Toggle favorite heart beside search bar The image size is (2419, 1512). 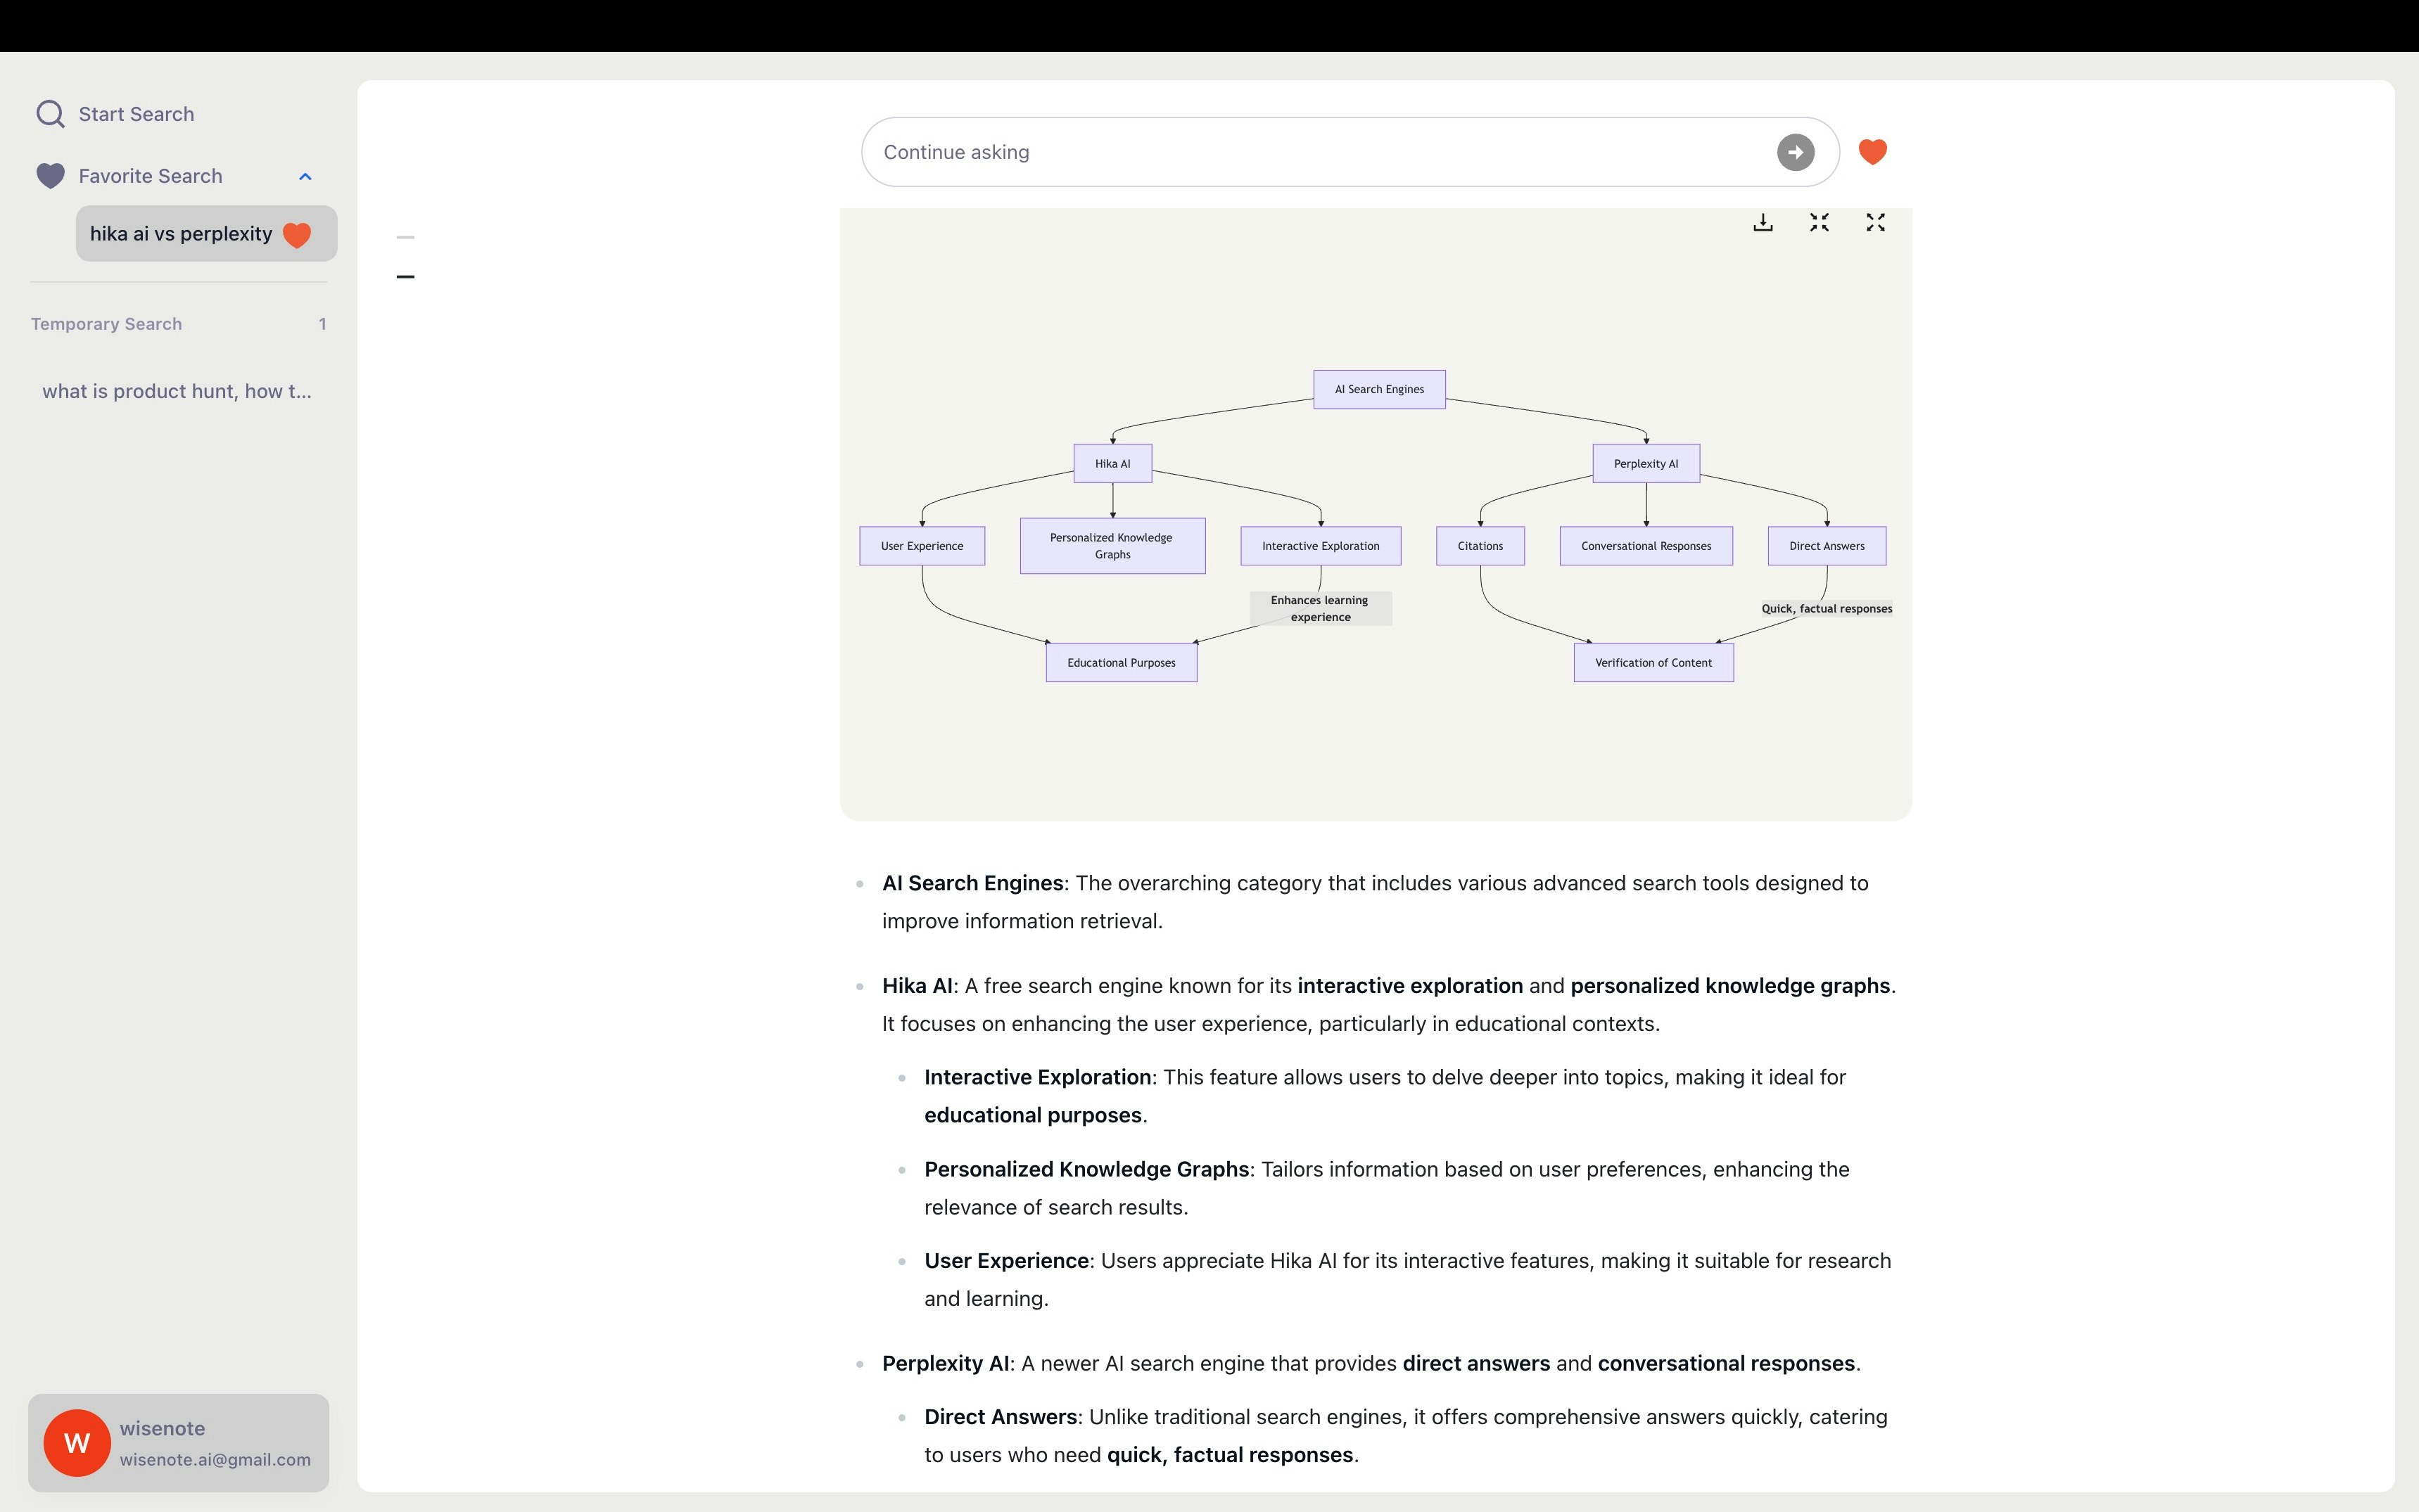(x=1873, y=152)
